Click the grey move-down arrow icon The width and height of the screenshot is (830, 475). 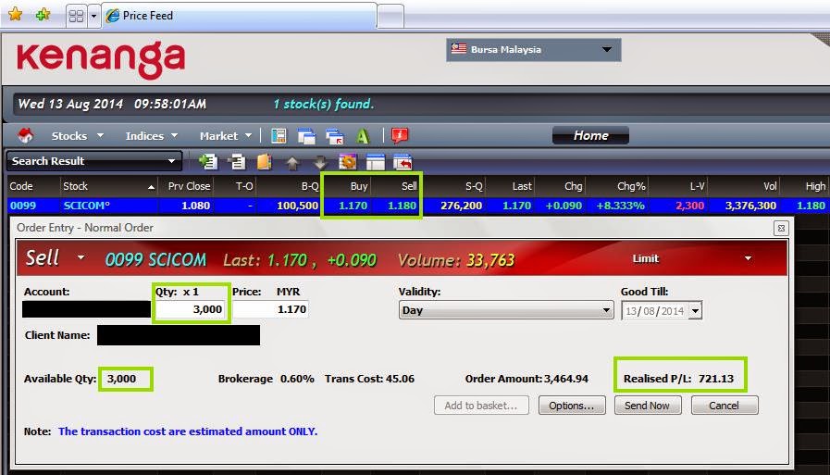coord(320,163)
